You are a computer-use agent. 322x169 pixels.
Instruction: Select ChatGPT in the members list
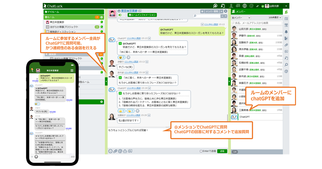pyautogui.click(x=257, y=117)
